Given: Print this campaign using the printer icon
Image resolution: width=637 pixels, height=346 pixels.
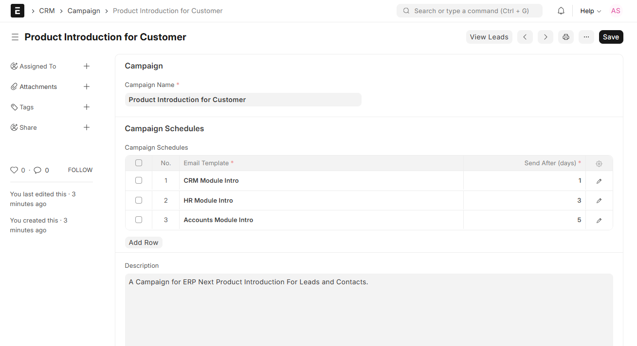Looking at the screenshot, I should (565, 37).
